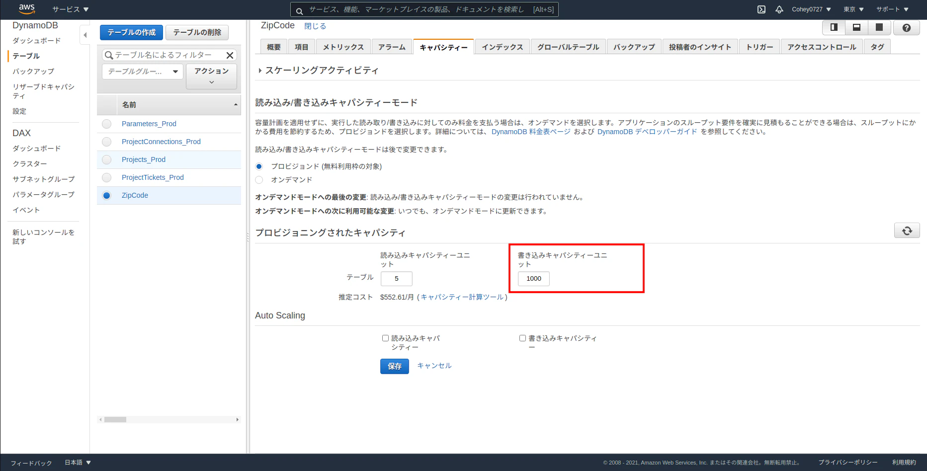Switch to the バックアップ tab
The height and width of the screenshot is (471, 927).
click(634, 47)
